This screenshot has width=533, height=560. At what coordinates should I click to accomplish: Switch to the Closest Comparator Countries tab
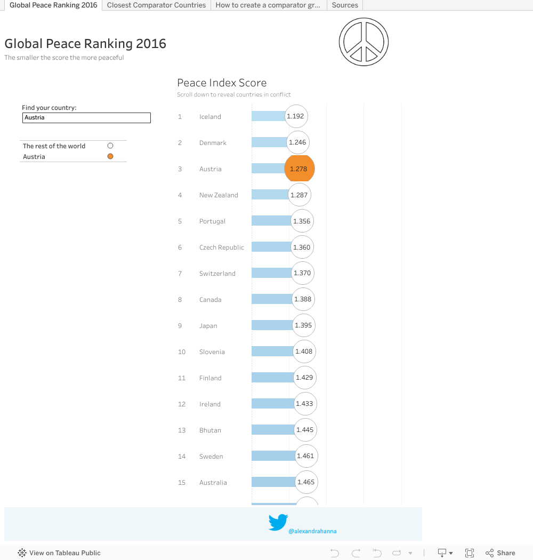click(x=156, y=5)
